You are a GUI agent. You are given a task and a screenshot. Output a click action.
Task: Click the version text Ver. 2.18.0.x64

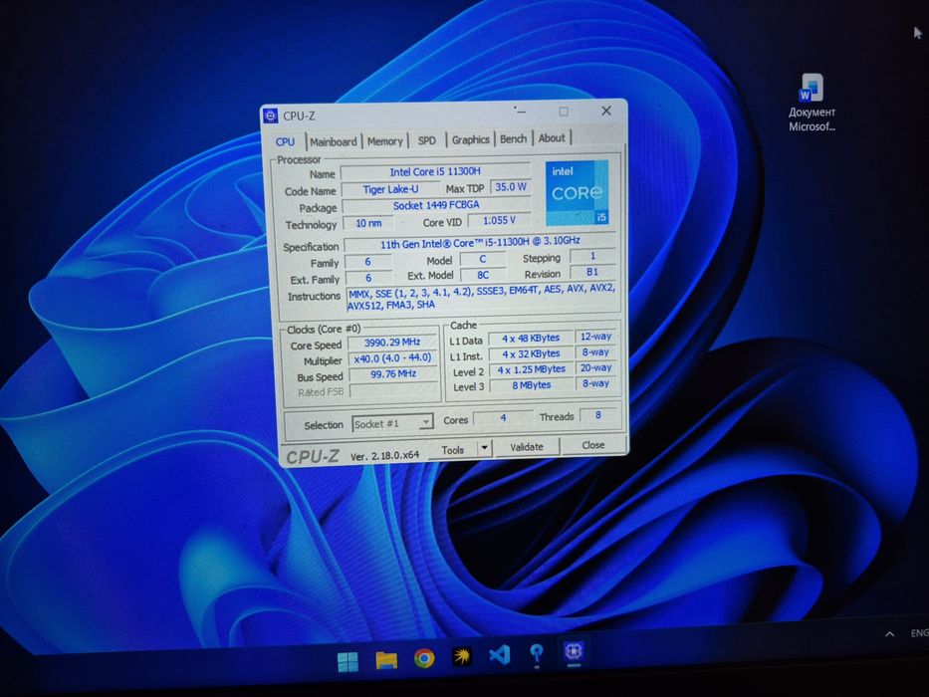click(384, 456)
